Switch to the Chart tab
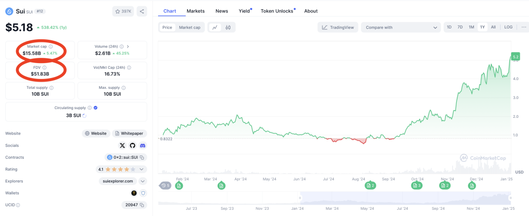Viewport: 529px width, 216px height. 169,11
